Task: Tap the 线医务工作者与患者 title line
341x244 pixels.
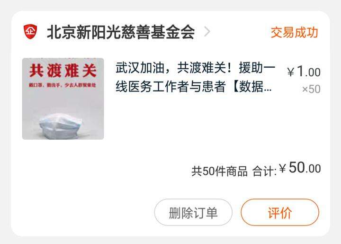Action: [x=170, y=87]
